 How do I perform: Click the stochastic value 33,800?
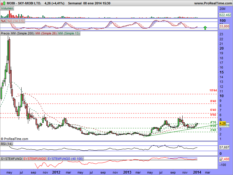click(x=224, y=27)
